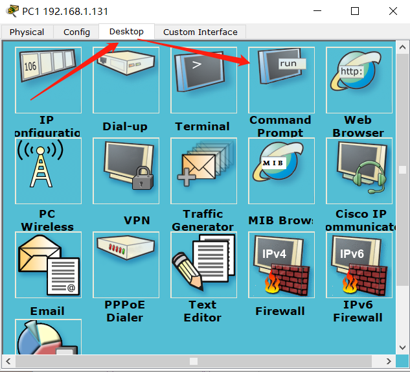Viewport: 410px width, 372px height.
Task: Switch to the Config tab
Action: click(76, 32)
